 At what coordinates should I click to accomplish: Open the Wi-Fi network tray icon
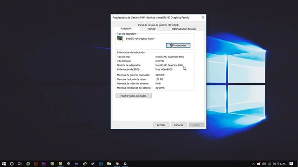pos(269,164)
